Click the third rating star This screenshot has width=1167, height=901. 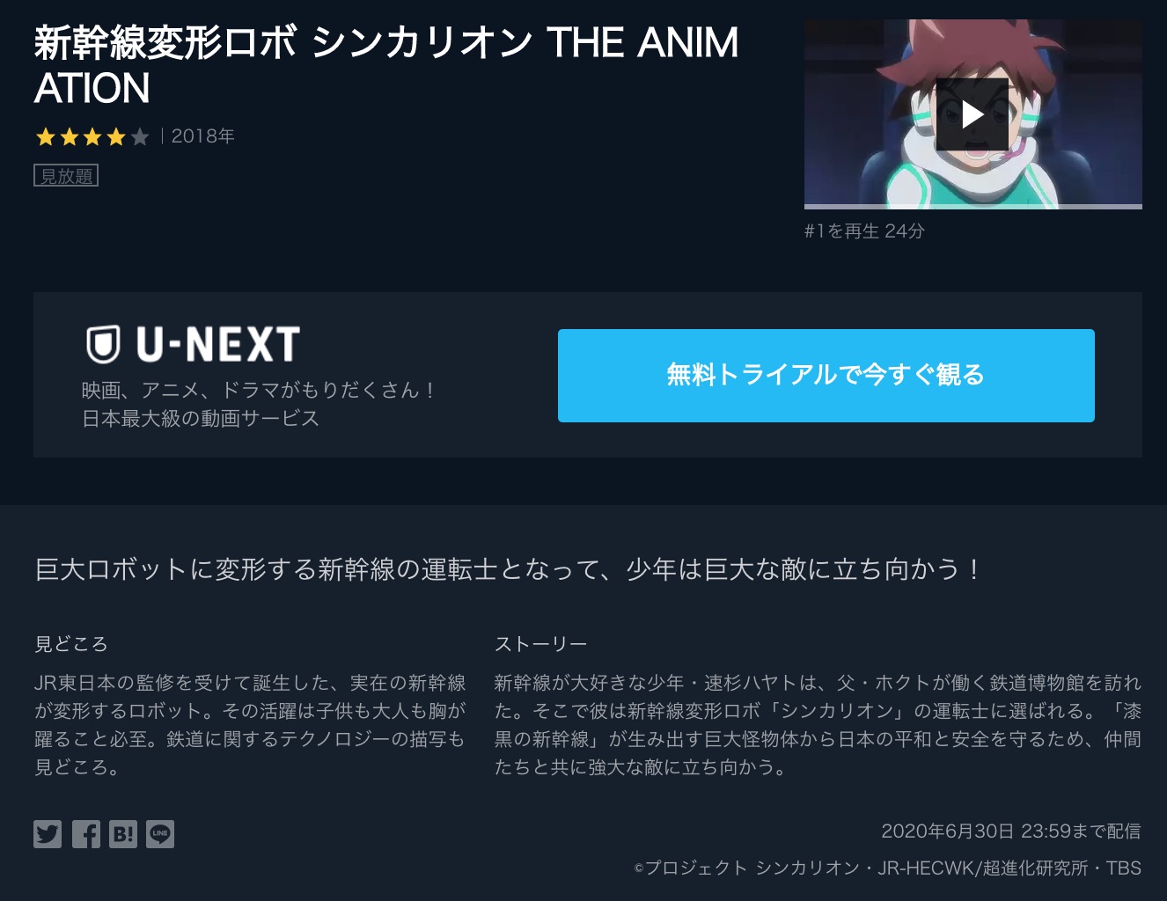pyautogui.click(x=92, y=137)
